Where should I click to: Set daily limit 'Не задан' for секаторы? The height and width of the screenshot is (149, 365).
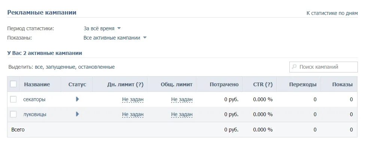pyautogui.click(x=133, y=100)
